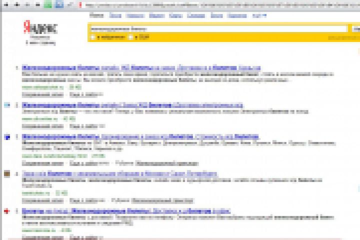
Task: Expand the 'ещё' services dropdown in top navigation
Action: pos(259,15)
